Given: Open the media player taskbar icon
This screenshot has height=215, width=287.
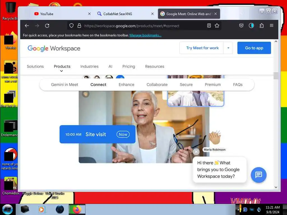Looking at the screenshot, I should tap(42, 209).
